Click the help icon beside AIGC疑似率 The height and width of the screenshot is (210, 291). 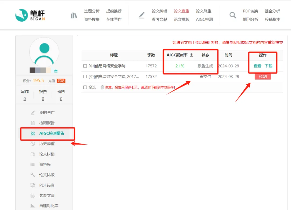[192, 55]
